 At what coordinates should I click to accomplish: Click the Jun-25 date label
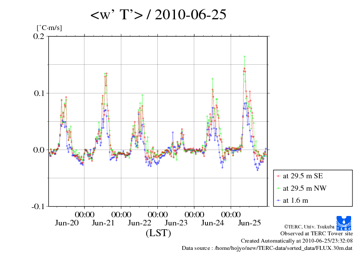coord(250,223)
